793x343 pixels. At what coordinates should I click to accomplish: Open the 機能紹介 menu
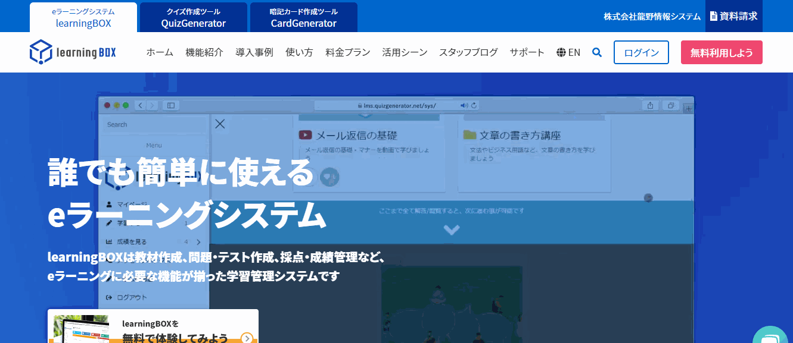204,52
